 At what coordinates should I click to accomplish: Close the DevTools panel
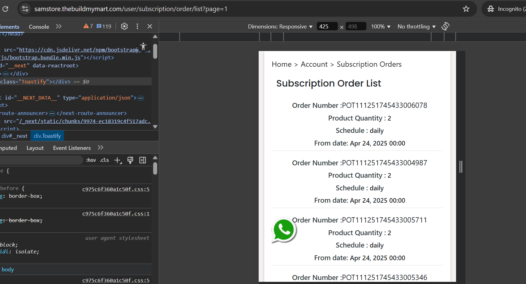pyautogui.click(x=150, y=26)
